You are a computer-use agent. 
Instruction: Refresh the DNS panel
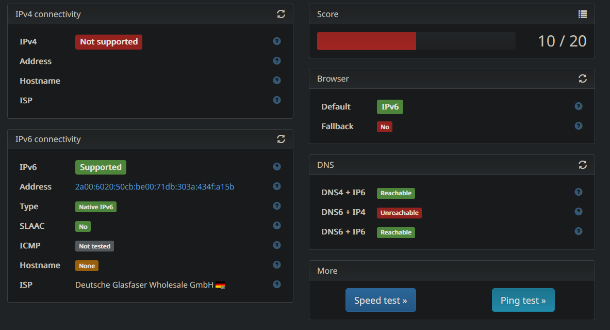click(x=582, y=165)
